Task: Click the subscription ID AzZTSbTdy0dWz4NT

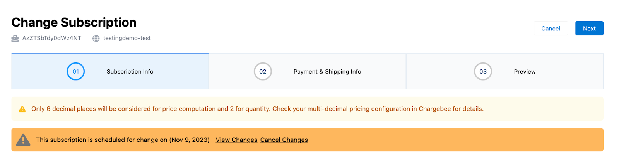Action: tap(52, 38)
